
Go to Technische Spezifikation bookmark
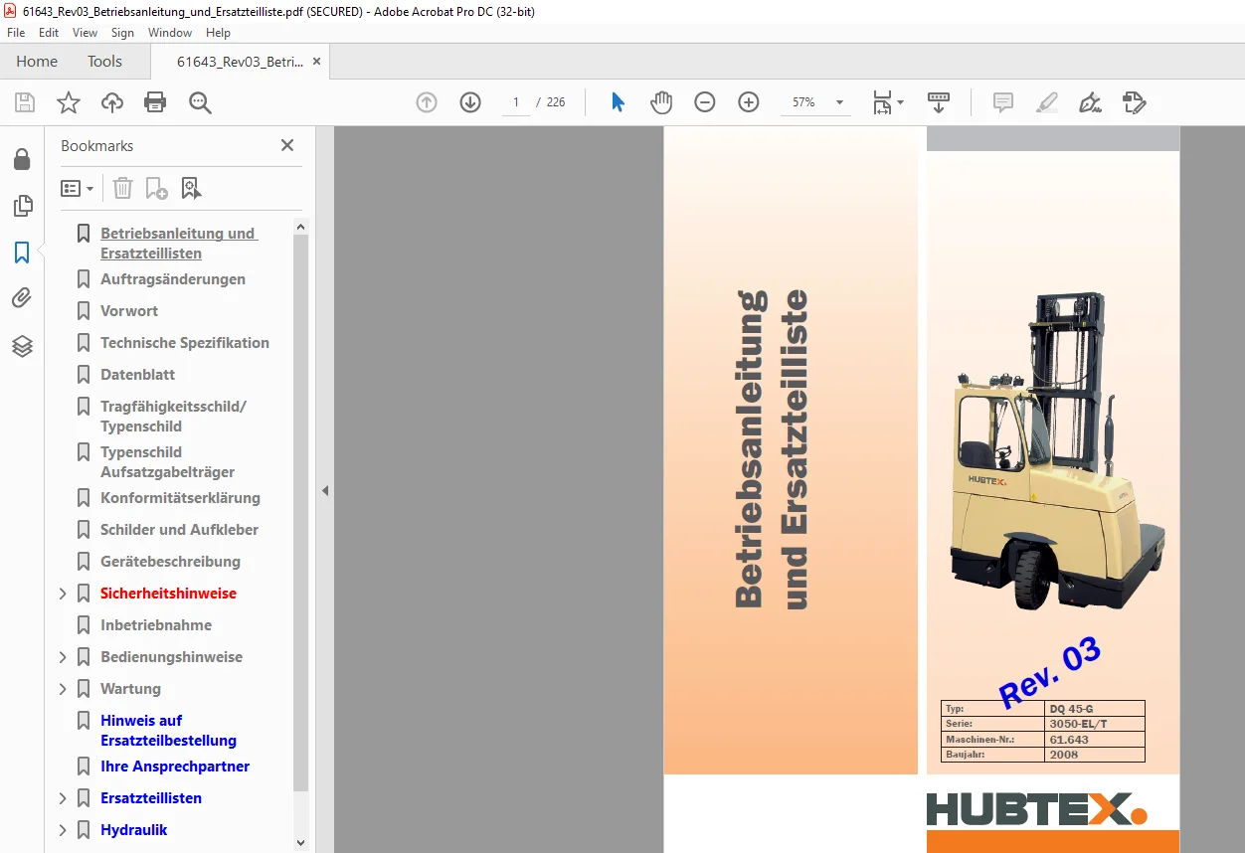click(x=185, y=343)
